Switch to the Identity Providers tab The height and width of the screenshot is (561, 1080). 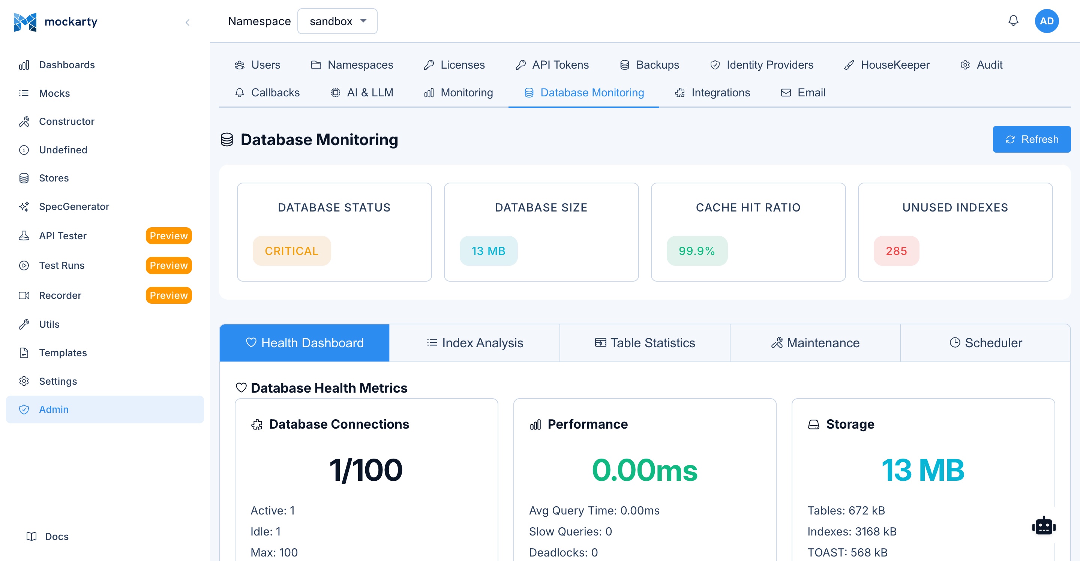761,64
